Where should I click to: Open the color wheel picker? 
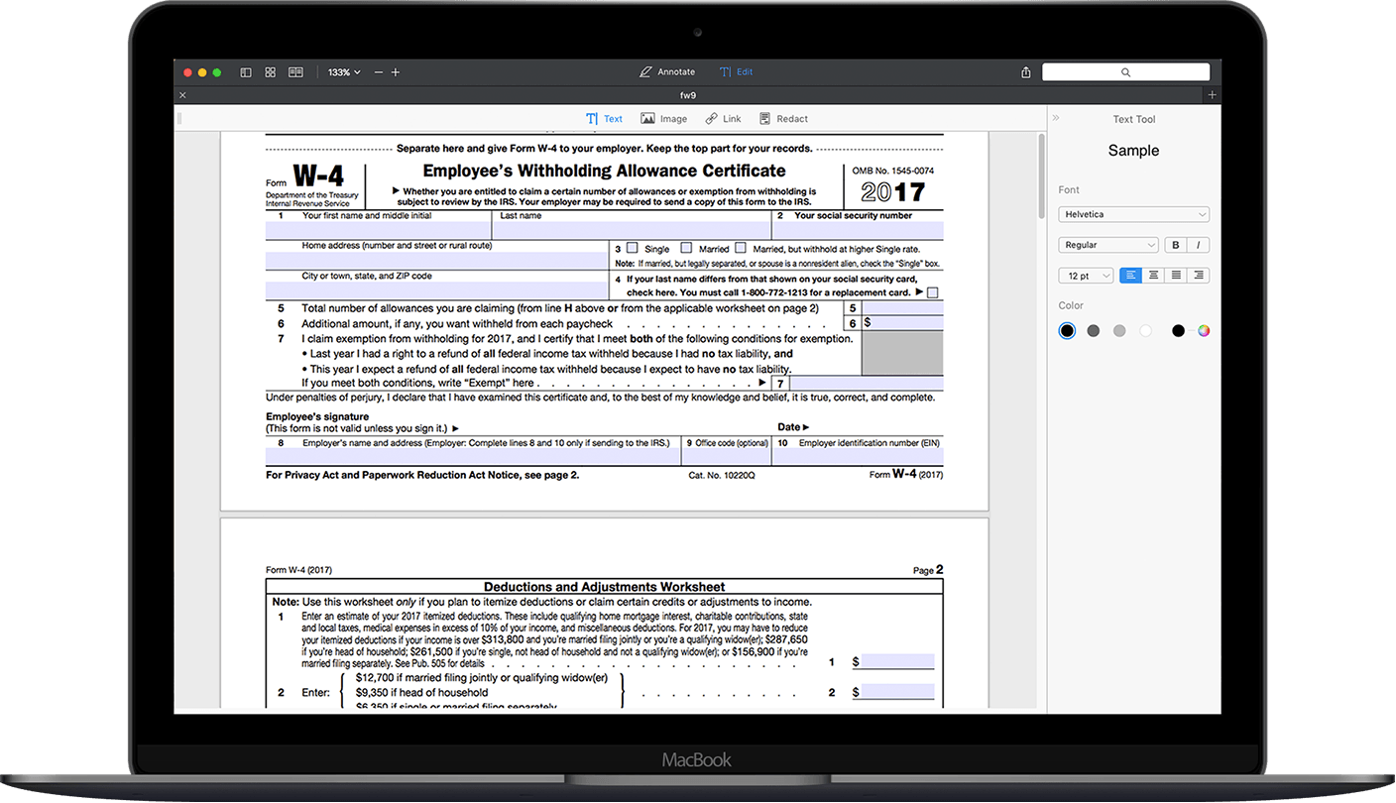click(1204, 331)
